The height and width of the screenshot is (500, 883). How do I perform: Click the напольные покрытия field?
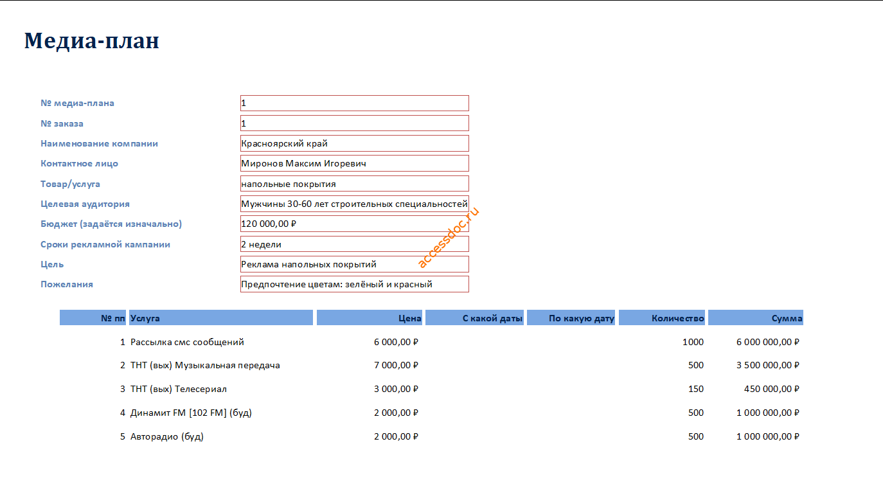point(355,184)
